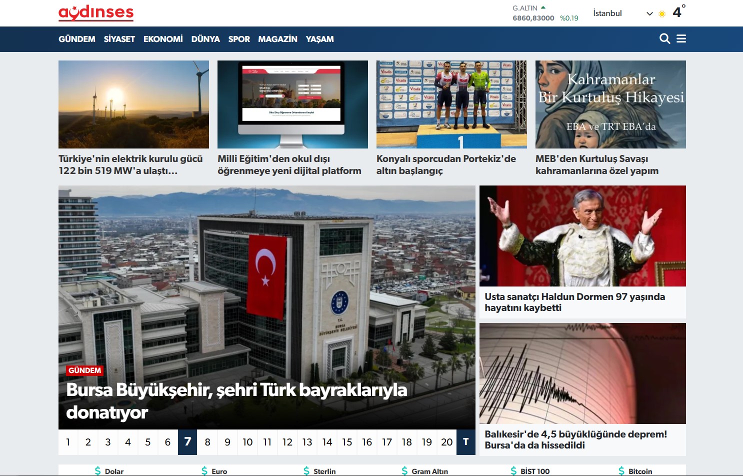Screen dimensions: 743x476
Task: Open the hamburger menu icon
Action: [681, 39]
